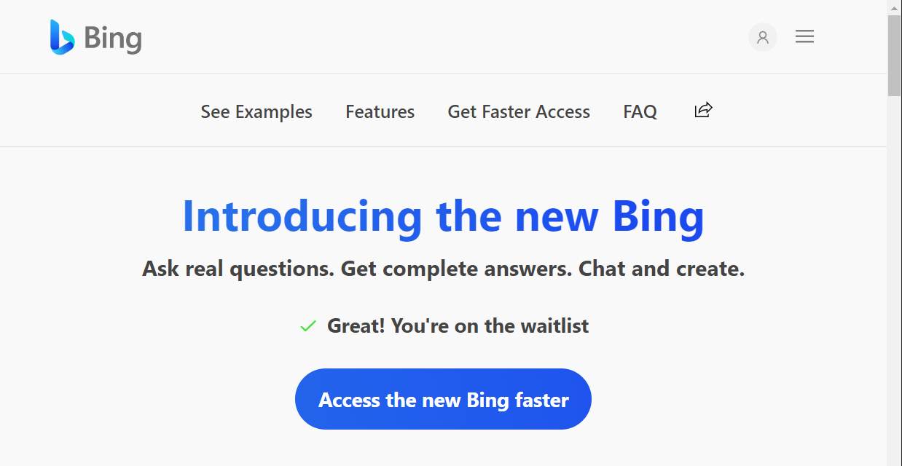Screen dimensions: 902x466
Task: Open the Get Faster Access section
Action: 519,111
